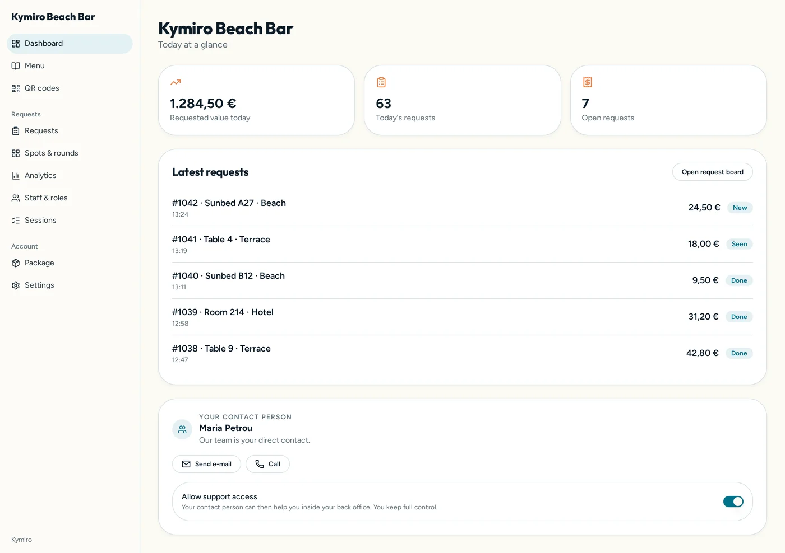Click Done badge for request #1040

pyautogui.click(x=739, y=280)
